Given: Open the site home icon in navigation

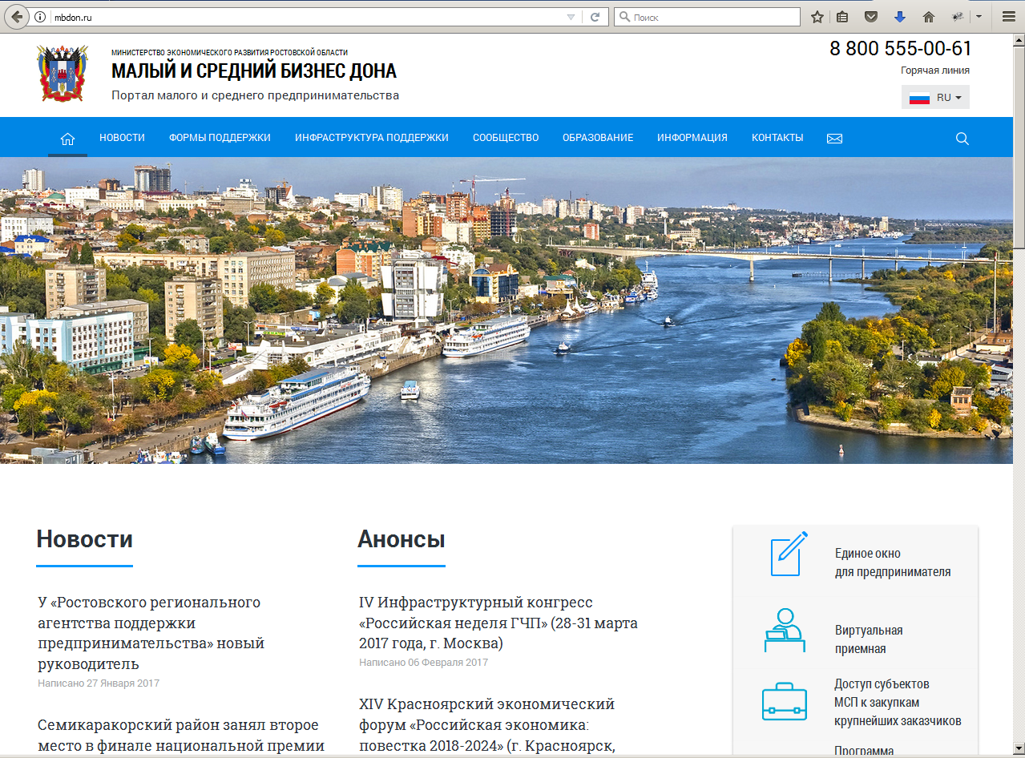Looking at the screenshot, I should tap(67, 138).
